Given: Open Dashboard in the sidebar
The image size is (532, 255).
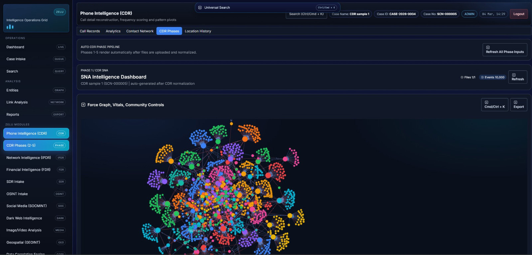Looking at the screenshot, I should 36,47.
